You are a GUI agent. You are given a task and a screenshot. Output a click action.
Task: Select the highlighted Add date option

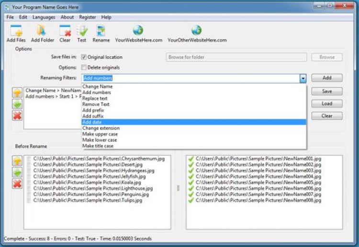click(194, 122)
